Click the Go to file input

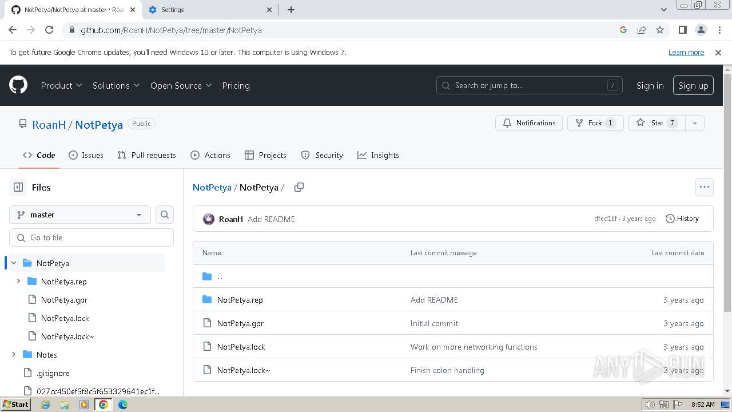[91, 237]
